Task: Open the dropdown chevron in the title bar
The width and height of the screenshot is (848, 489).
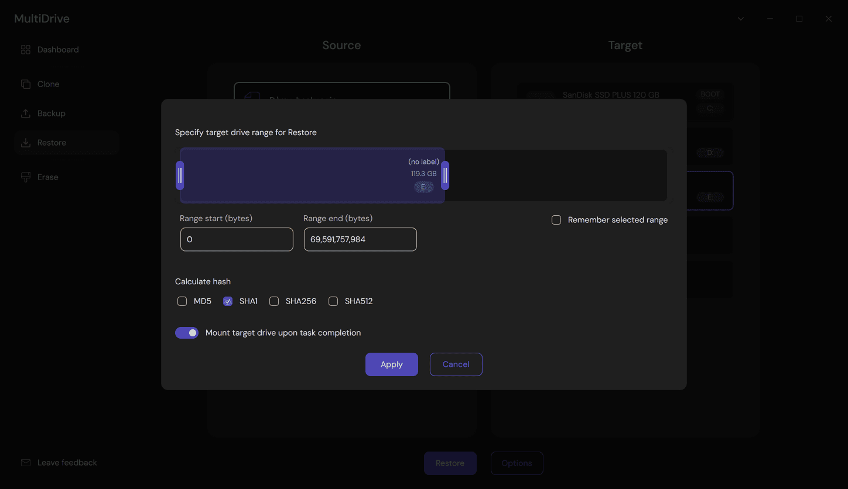Action: click(740, 18)
